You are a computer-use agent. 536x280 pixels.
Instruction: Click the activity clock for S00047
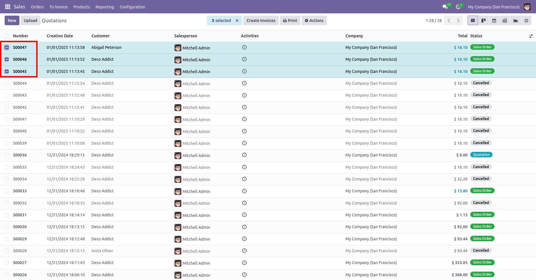tap(244, 47)
